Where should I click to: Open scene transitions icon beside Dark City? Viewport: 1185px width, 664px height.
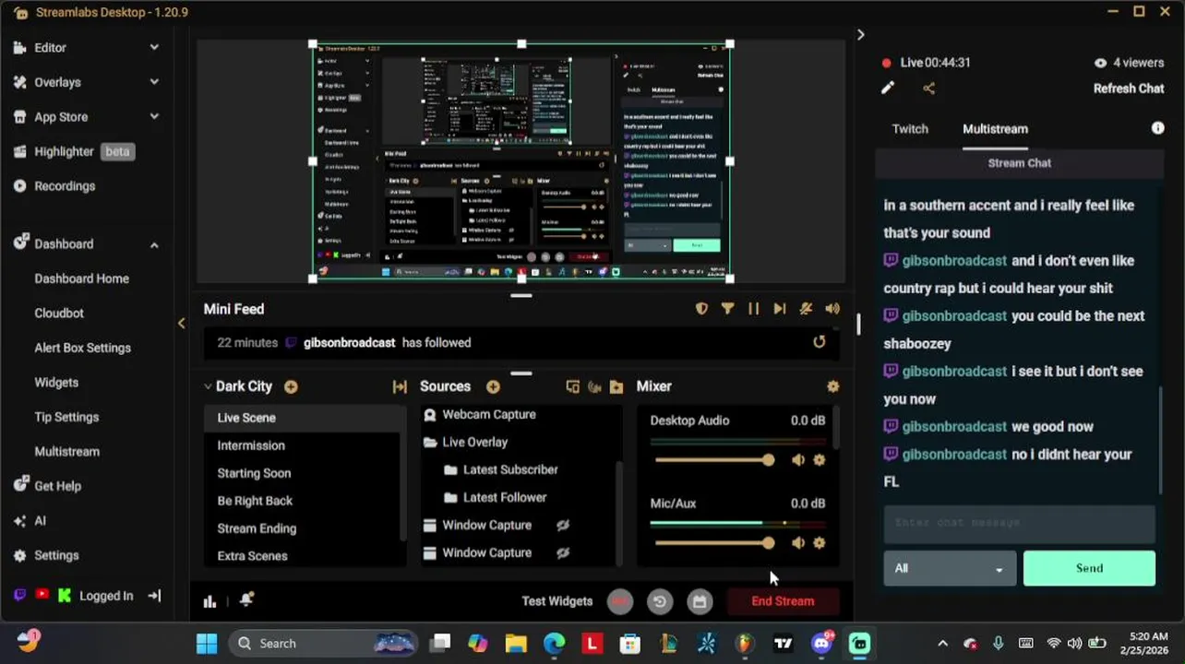click(x=400, y=387)
